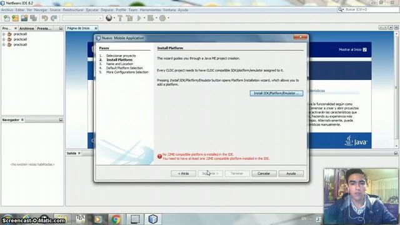Minimize the Salida output panel icon
Image resolution: width=400 pixels, height=225 pixels.
tap(396, 153)
